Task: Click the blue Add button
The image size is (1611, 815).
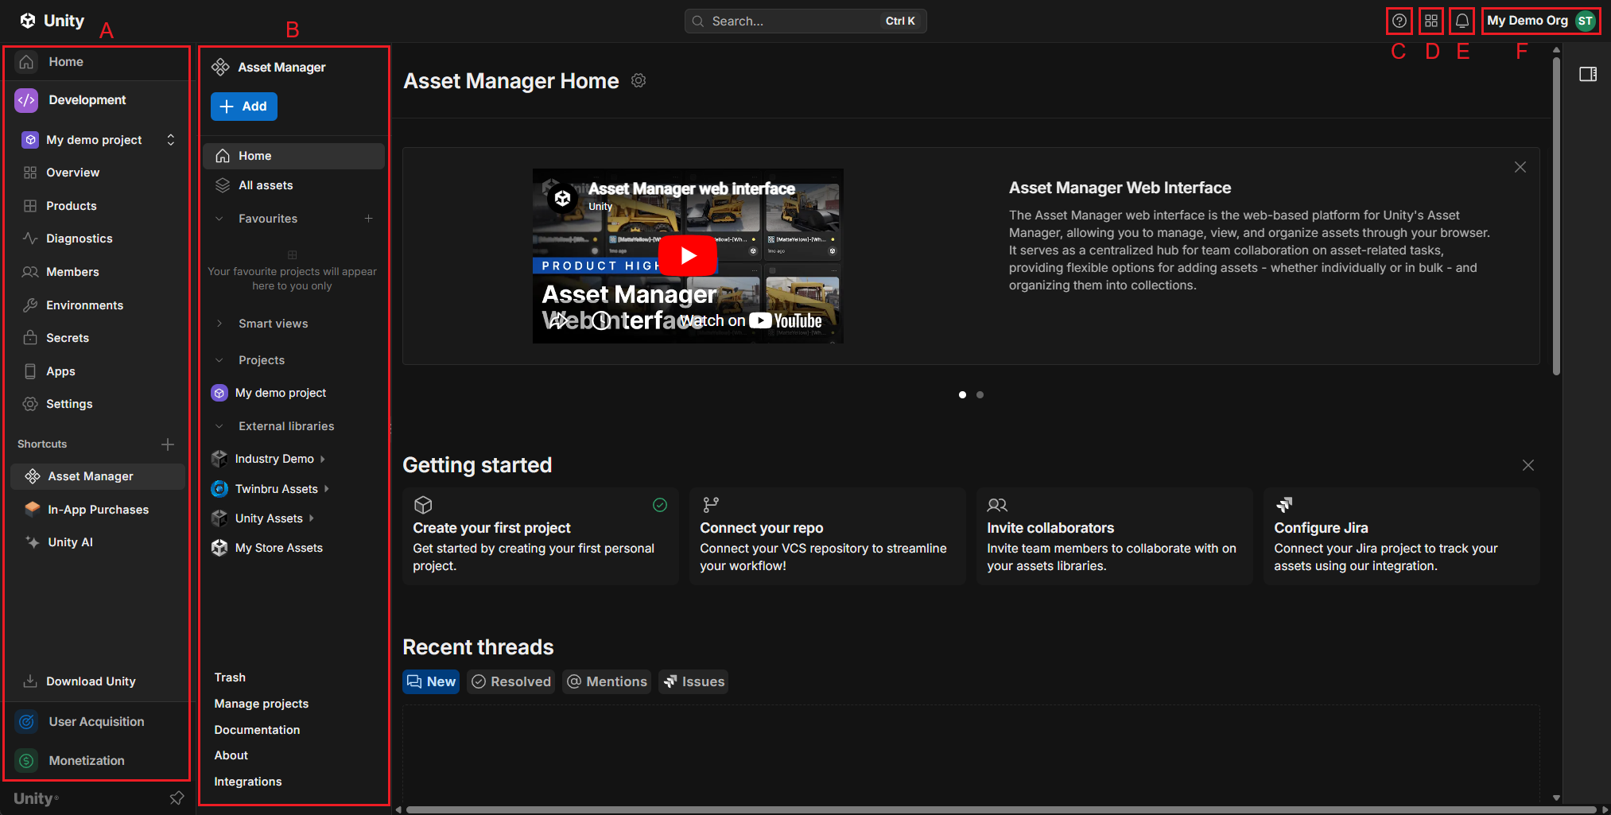Action: point(244,107)
